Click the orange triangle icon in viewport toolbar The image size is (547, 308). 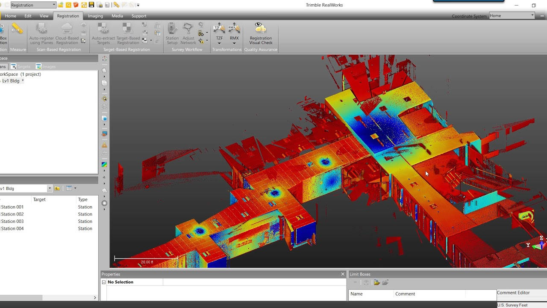(x=104, y=145)
